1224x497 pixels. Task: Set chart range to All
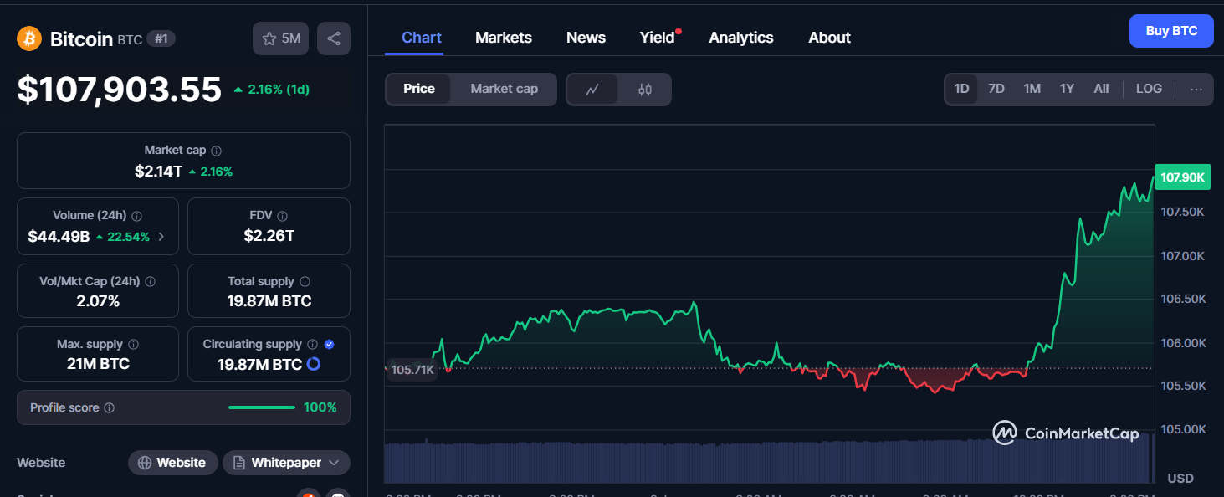[x=1101, y=89]
